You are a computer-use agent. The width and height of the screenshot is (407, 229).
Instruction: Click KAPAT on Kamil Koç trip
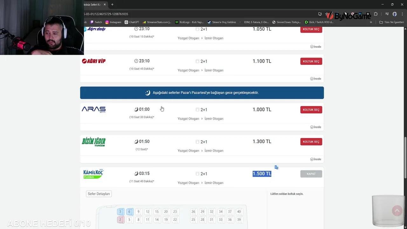(x=311, y=174)
